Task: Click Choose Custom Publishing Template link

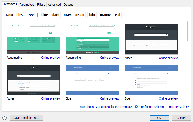Action: coord(109,107)
